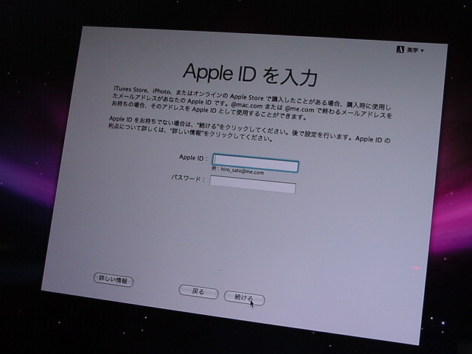Image resolution: width=472 pixels, height=354 pixels.
Task: Click the Apple ID input field
Action: coord(255,163)
